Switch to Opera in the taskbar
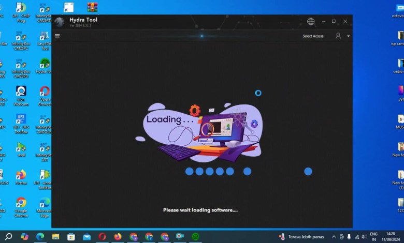The width and height of the screenshot is (404, 243). pos(102,236)
